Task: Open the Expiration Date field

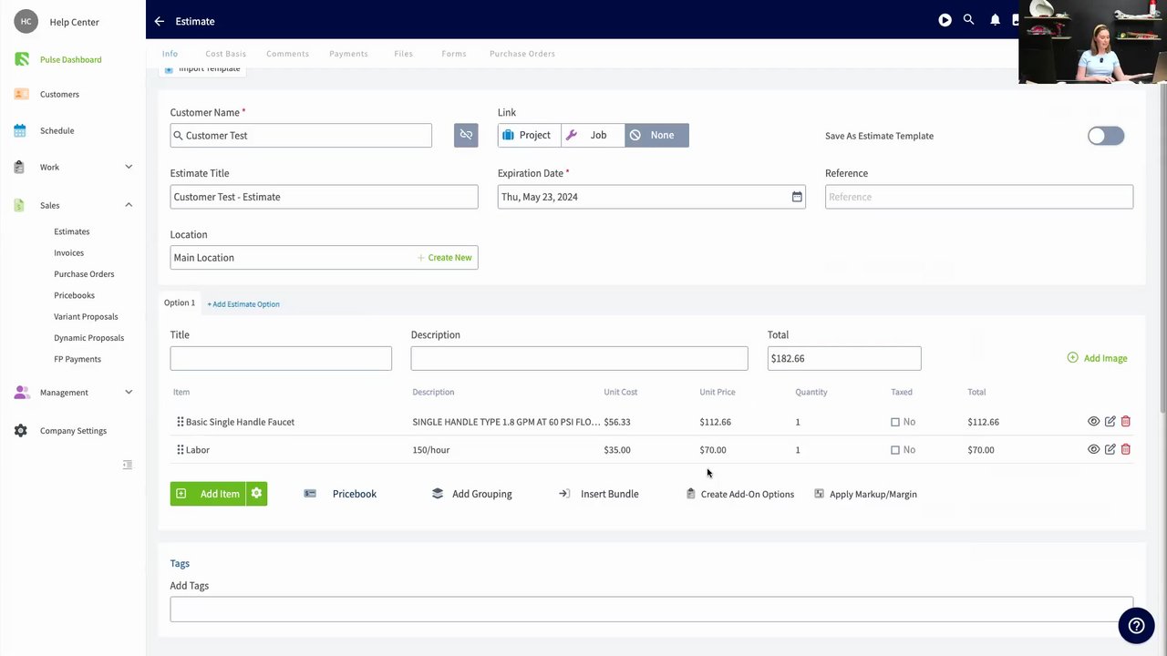Action: [x=651, y=197]
